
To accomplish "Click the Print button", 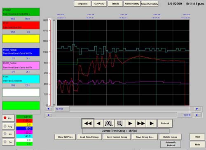I will (x=197, y=137).
